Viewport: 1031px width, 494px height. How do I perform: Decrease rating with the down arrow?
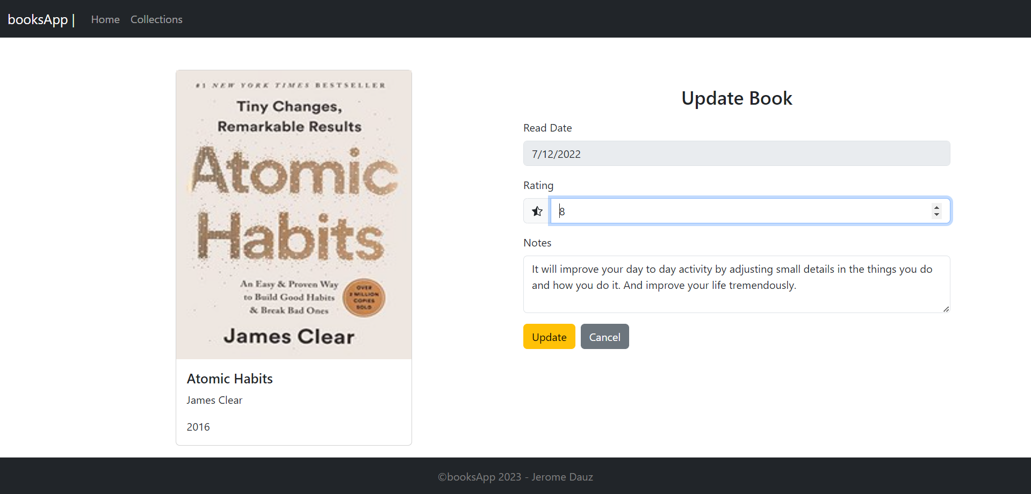click(x=936, y=215)
